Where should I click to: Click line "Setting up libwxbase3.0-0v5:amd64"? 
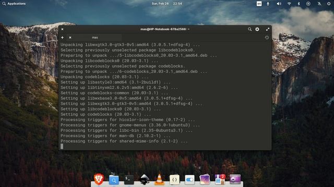126,98
